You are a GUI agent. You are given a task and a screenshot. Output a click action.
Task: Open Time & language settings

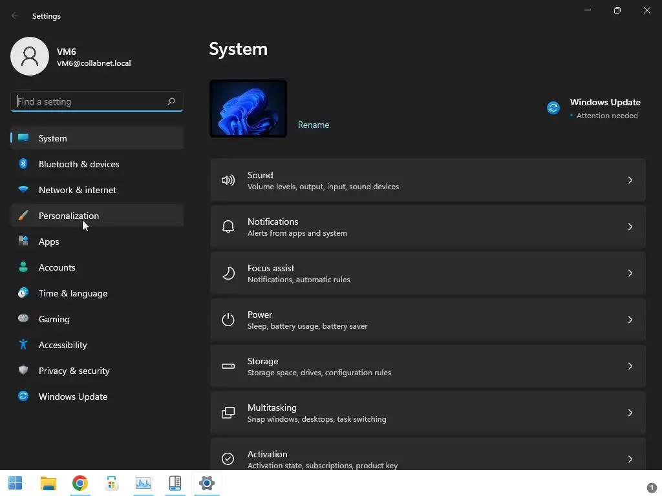click(97, 293)
